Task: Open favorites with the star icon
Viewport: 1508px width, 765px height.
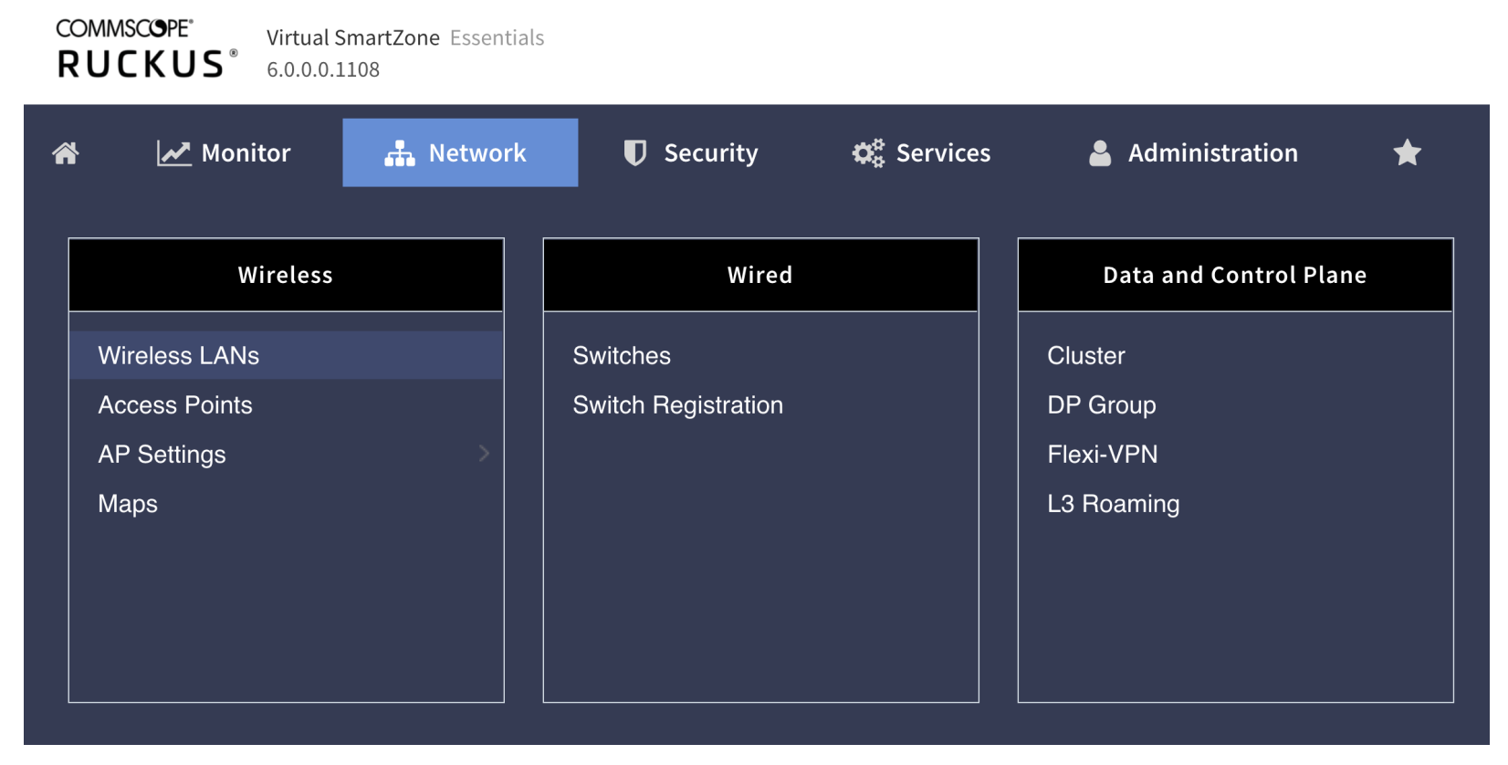Action: click(1407, 152)
